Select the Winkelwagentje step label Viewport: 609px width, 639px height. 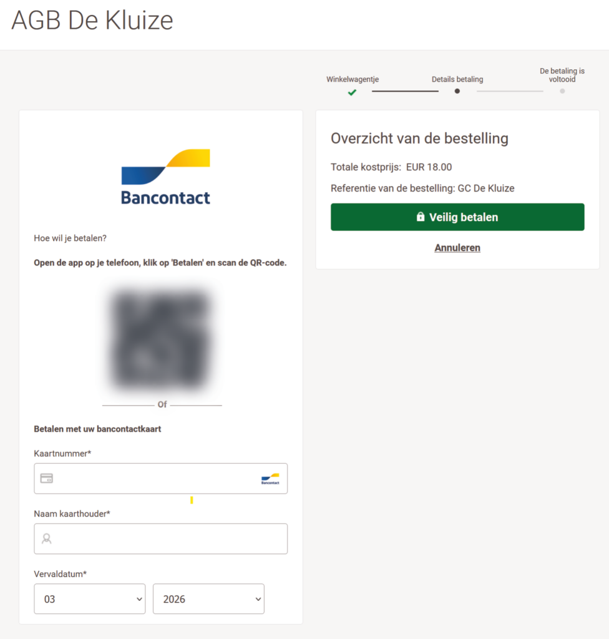(353, 79)
